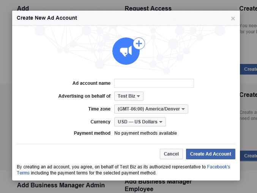This screenshot has height=193, width=257.
Task: Open the Test Biz business dropdown
Action: 129,96
